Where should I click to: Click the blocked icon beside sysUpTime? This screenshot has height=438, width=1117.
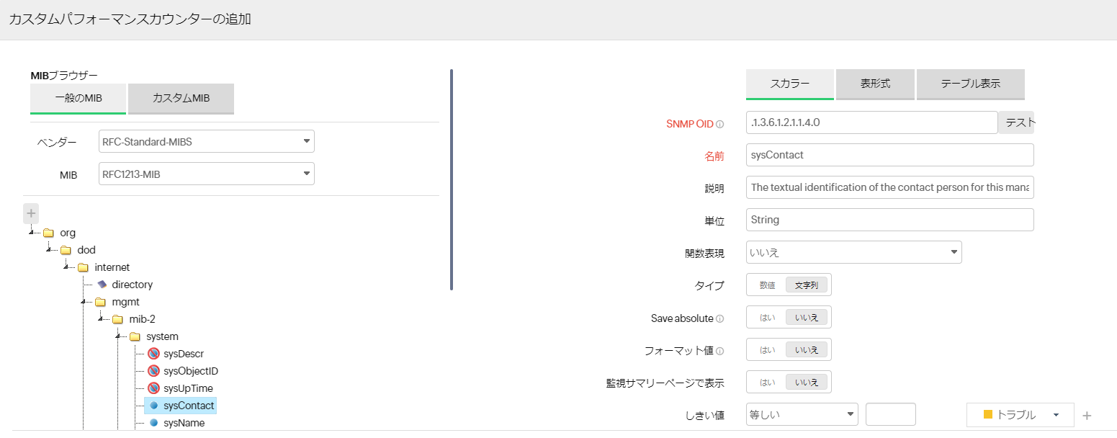point(153,388)
